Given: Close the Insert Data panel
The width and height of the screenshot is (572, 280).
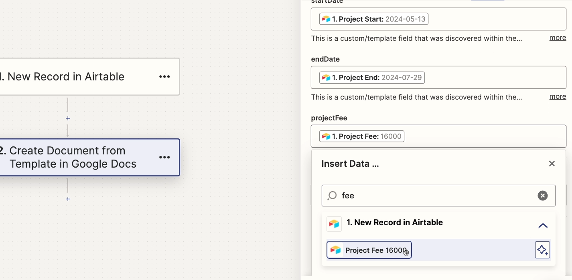Looking at the screenshot, I should [552, 164].
